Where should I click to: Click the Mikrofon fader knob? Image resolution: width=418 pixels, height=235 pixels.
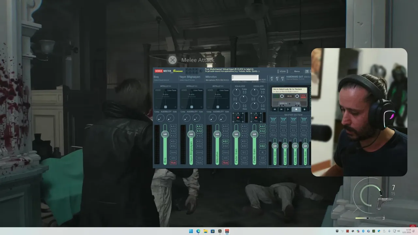(x=217, y=134)
